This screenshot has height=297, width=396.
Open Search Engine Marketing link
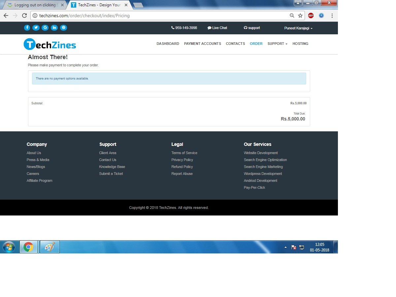pyautogui.click(x=263, y=167)
